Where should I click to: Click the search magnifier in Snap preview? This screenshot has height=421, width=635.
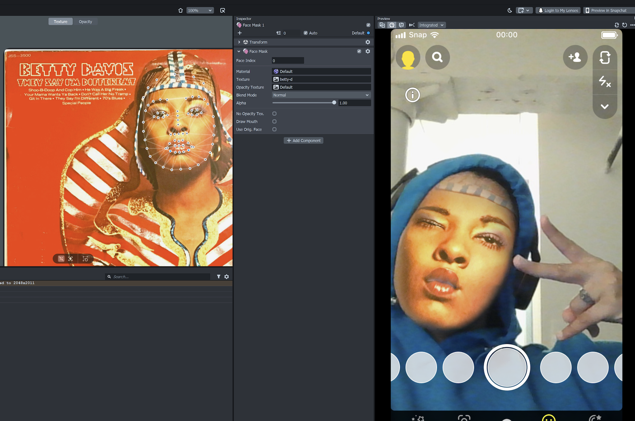pos(437,57)
